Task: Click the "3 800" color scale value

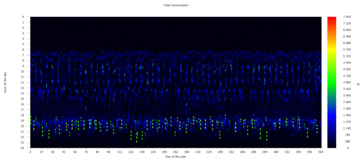Action: (x=347, y=82)
